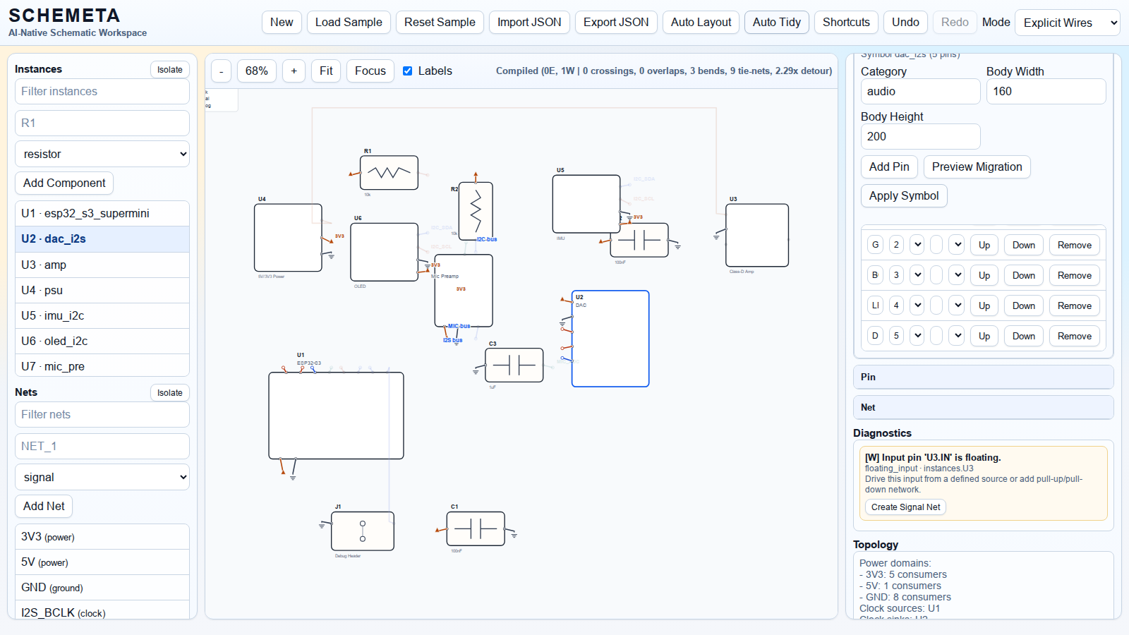The width and height of the screenshot is (1129, 635).
Task: Click the R2 vertical resistor symbol
Action: (476, 210)
